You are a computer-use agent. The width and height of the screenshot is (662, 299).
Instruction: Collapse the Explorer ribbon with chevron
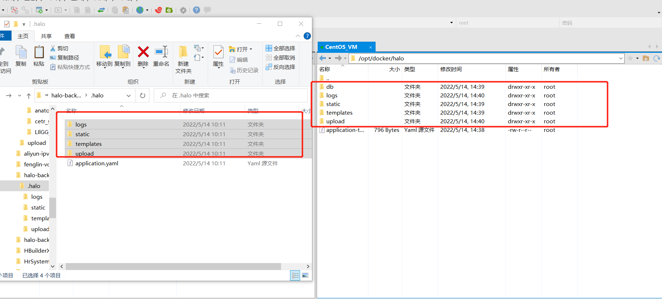[x=298, y=36]
